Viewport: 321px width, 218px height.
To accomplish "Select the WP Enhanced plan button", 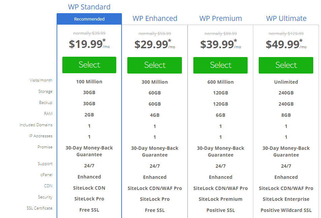I will (x=155, y=65).
